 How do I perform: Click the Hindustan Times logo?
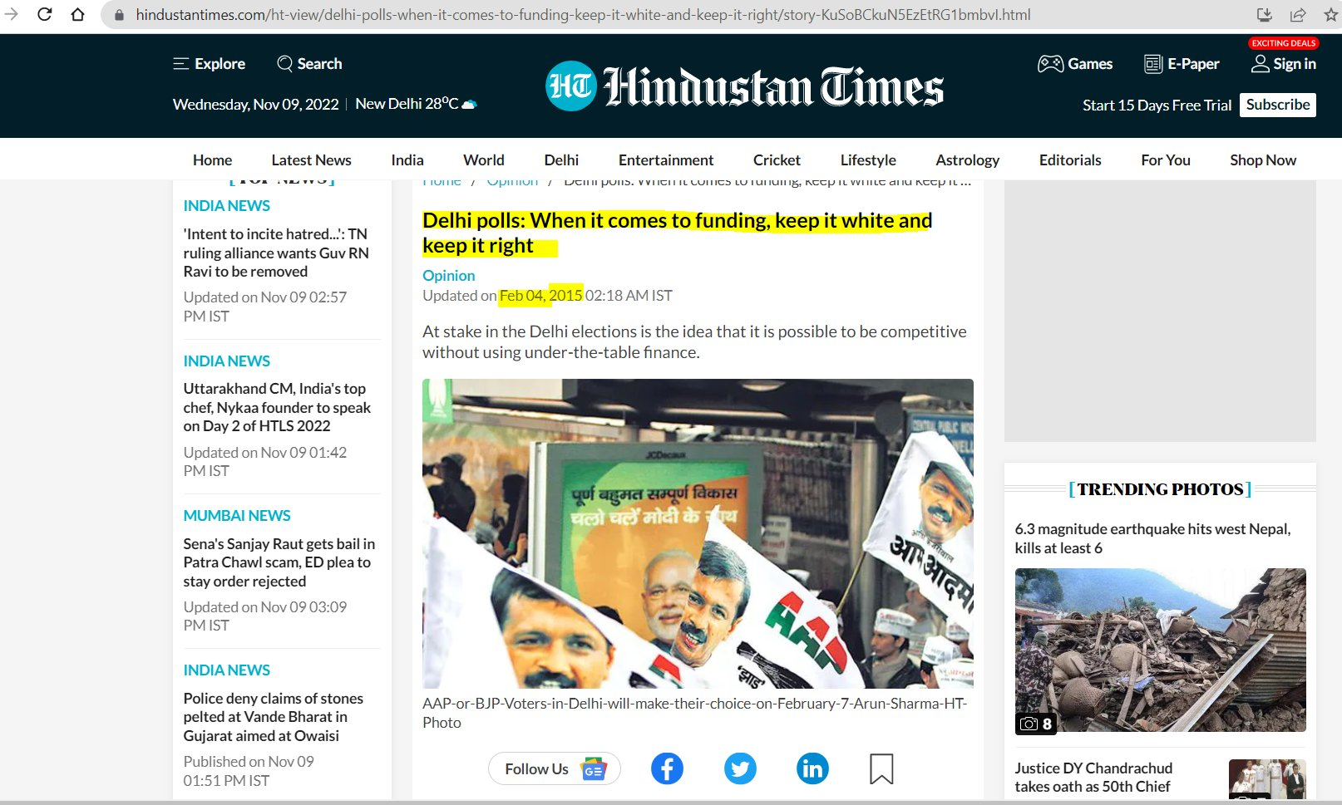(x=744, y=86)
